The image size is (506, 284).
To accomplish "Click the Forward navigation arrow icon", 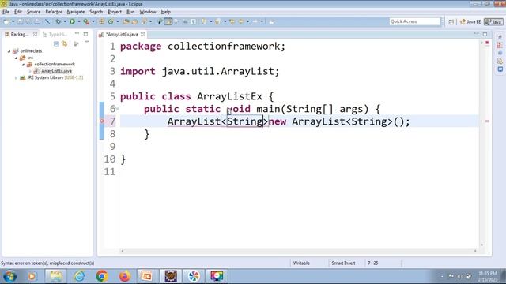I will [255, 21].
